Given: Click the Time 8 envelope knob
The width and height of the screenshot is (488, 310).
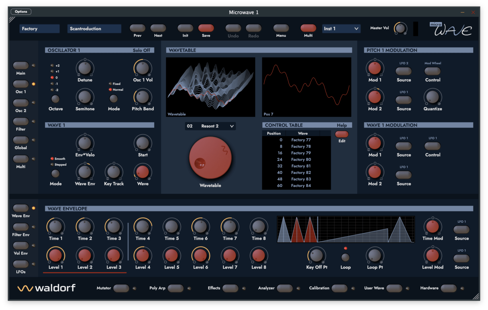Looking at the screenshot, I should pyautogui.click(x=259, y=227).
